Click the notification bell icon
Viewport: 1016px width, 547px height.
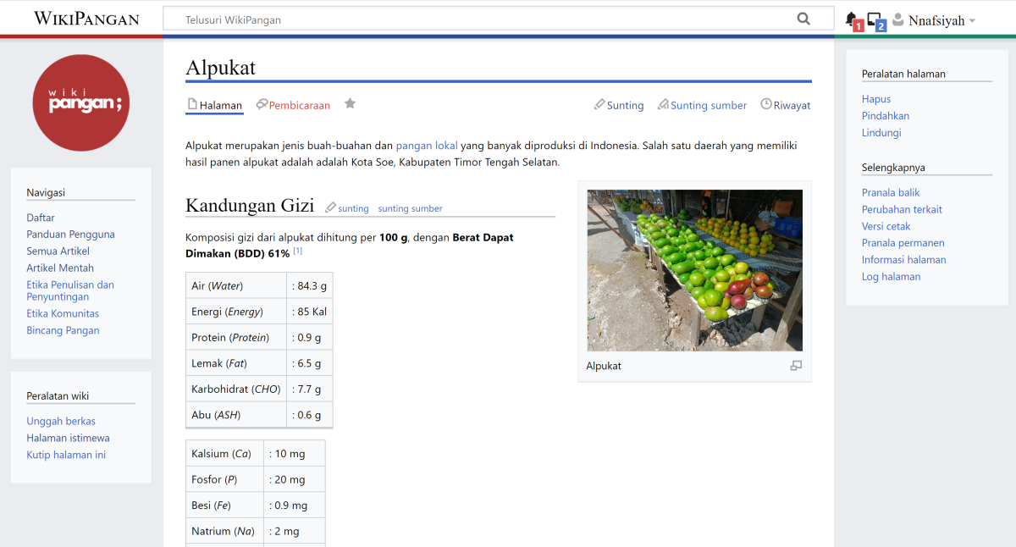click(x=851, y=19)
